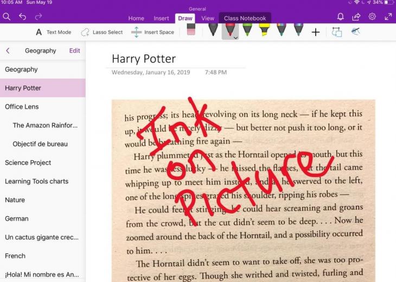The image size is (396, 282).
Task: Open the View tab
Action: (208, 18)
